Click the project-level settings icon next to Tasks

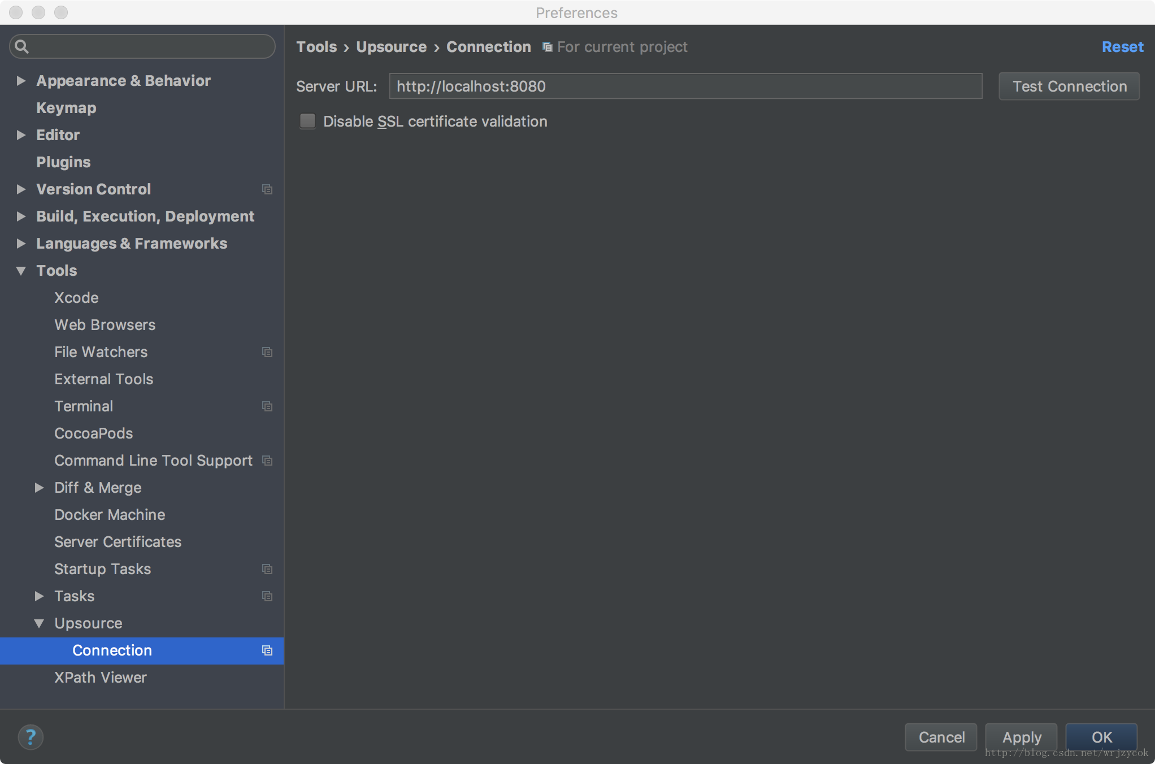coord(268,596)
